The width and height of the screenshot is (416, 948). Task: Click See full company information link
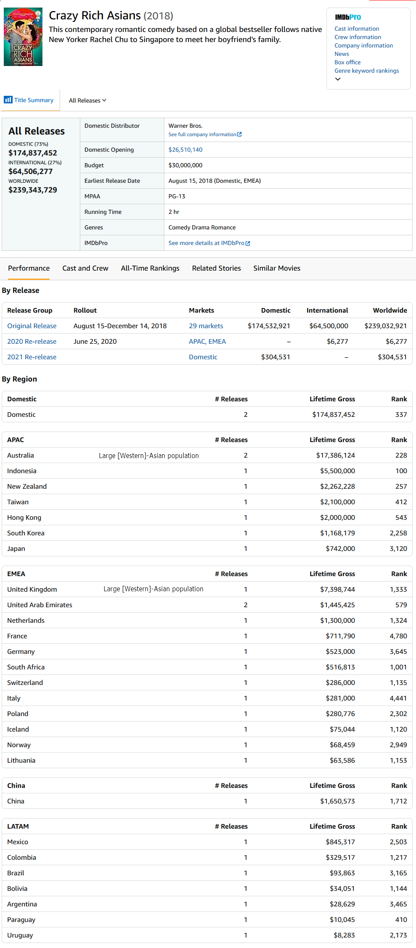202,134
